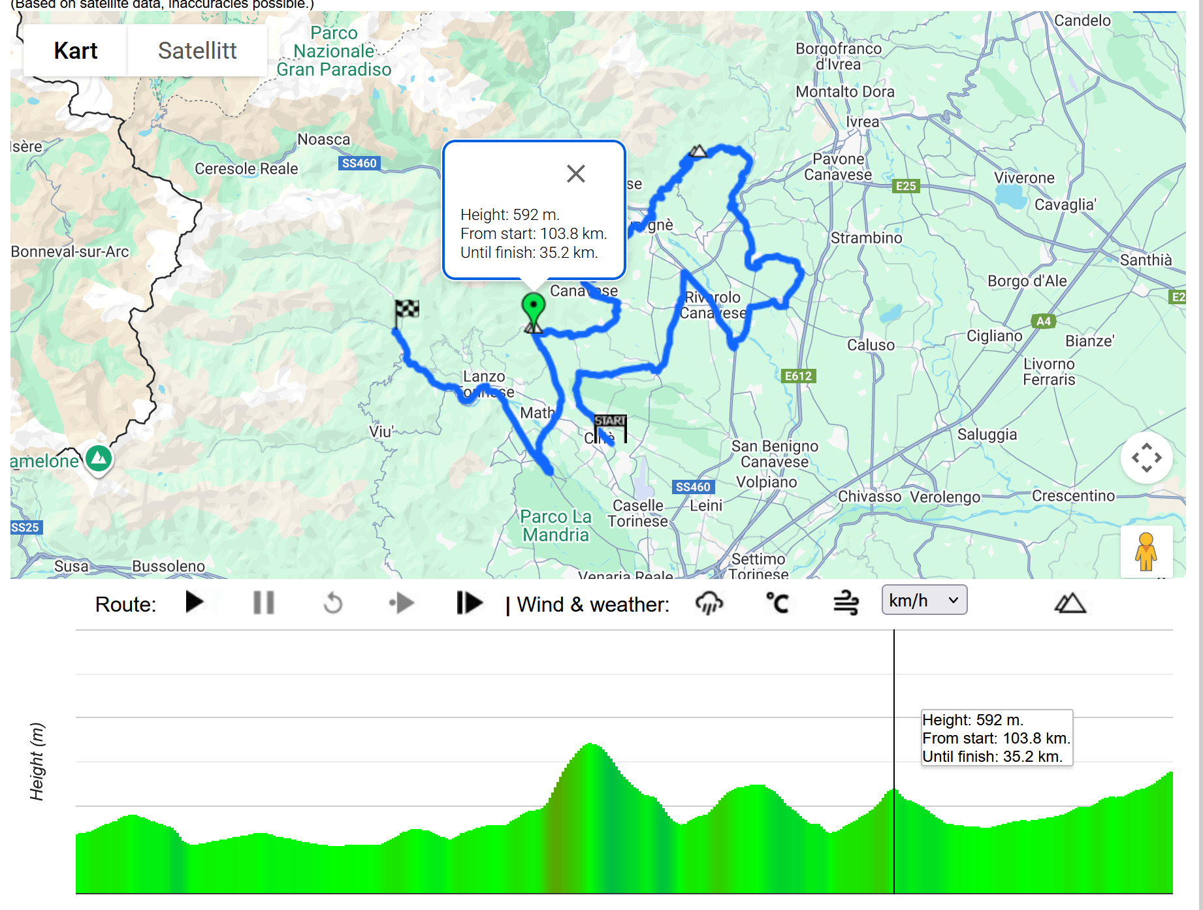Click the map pan control button
The image size is (1203, 910).
(x=1146, y=458)
